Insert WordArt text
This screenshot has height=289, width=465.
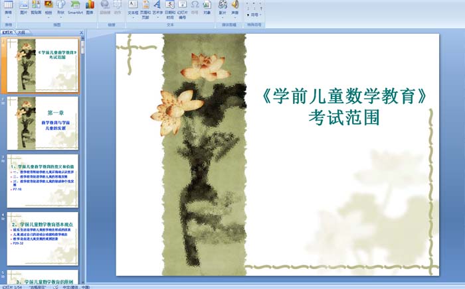click(157, 7)
